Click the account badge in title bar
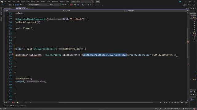197x110 pixels. [x=180, y=2]
